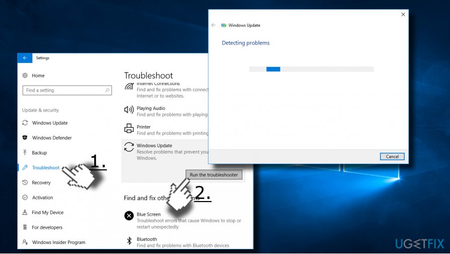Click the back arrow in troubleshooter dialog
450x254 pixels.
tap(213, 25)
